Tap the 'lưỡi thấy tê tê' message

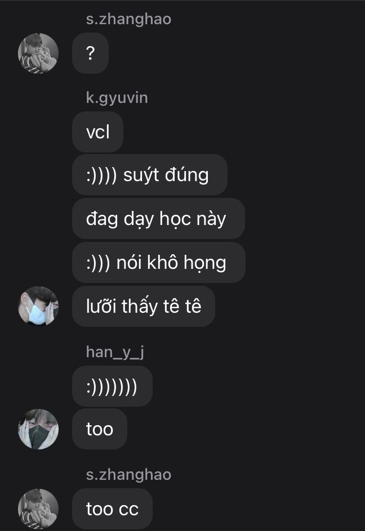[144, 306]
